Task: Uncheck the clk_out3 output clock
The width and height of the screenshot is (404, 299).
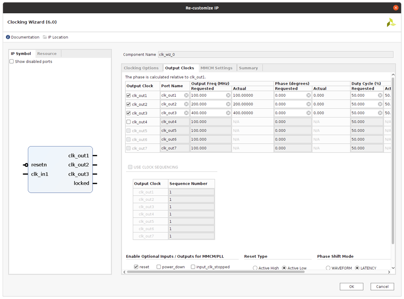Action: tap(129, 113)
